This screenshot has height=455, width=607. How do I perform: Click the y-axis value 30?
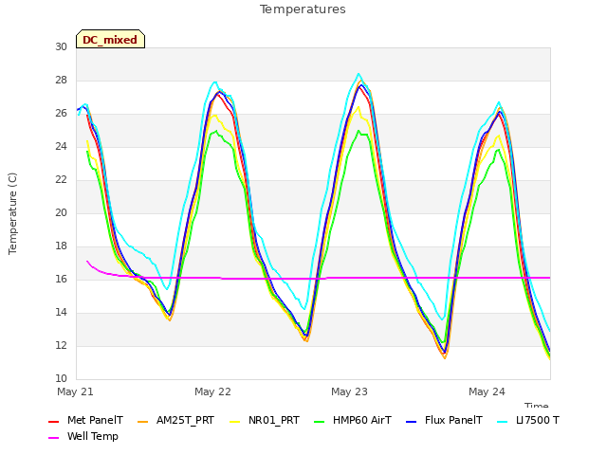(61, 46)
